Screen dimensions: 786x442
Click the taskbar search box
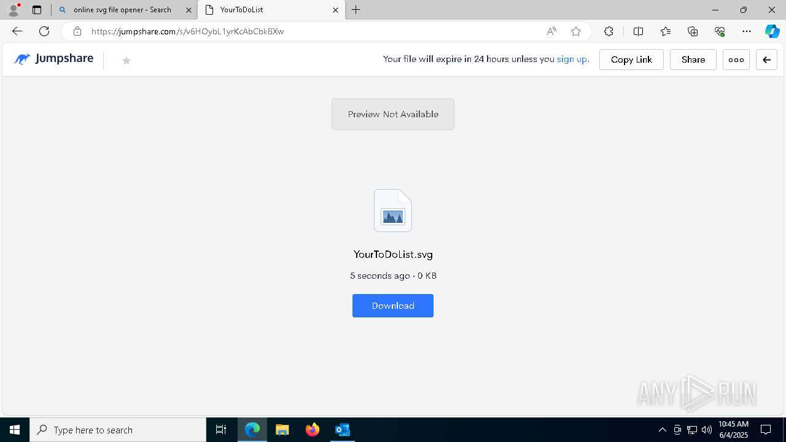click(118, 430)
